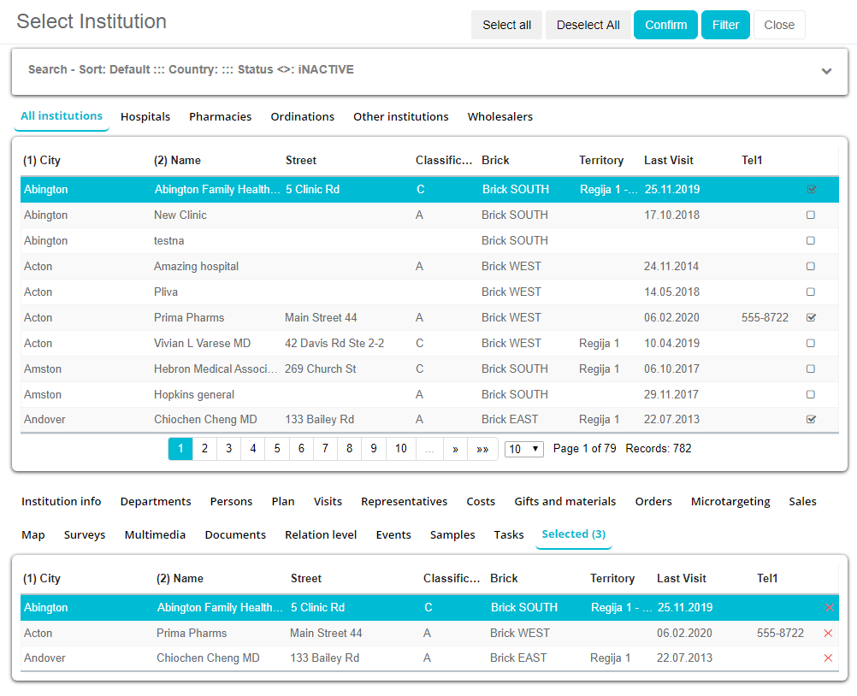Open the page size dropdown
The width and height of the screenshot is (857, 696).
[524, 449]
